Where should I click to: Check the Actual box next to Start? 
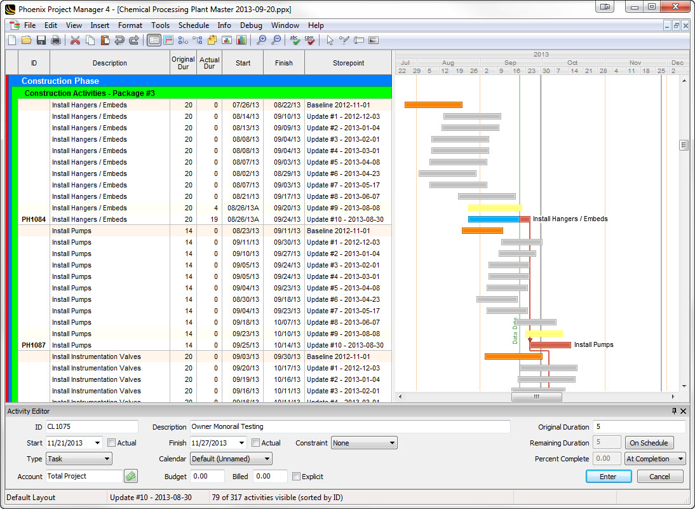coord(112,442)
